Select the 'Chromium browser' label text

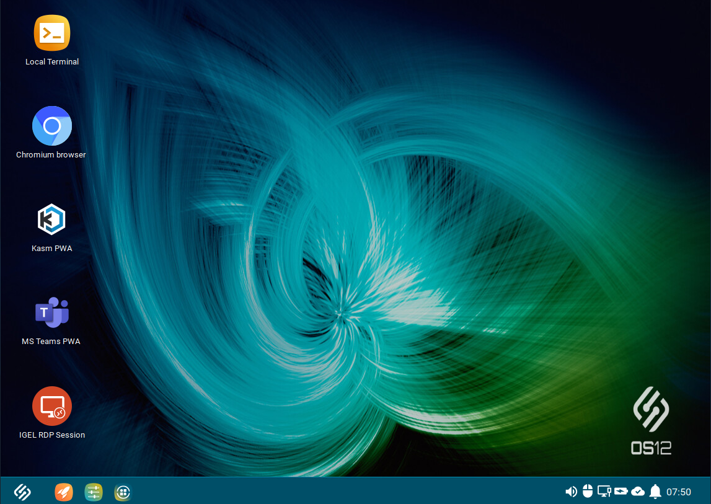pos(51,155)
